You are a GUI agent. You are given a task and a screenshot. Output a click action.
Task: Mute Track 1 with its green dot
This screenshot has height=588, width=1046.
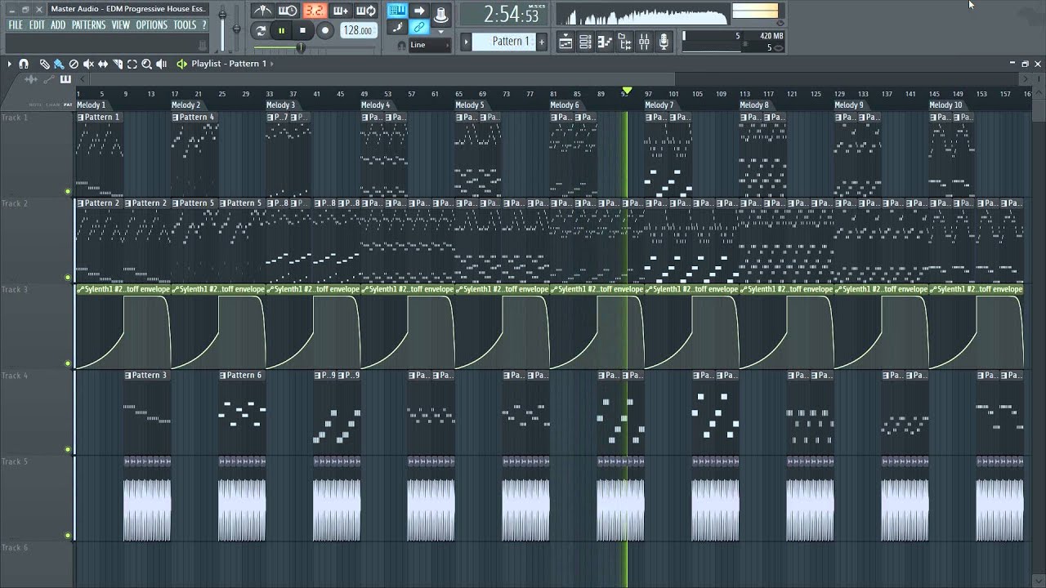point(68,192)
